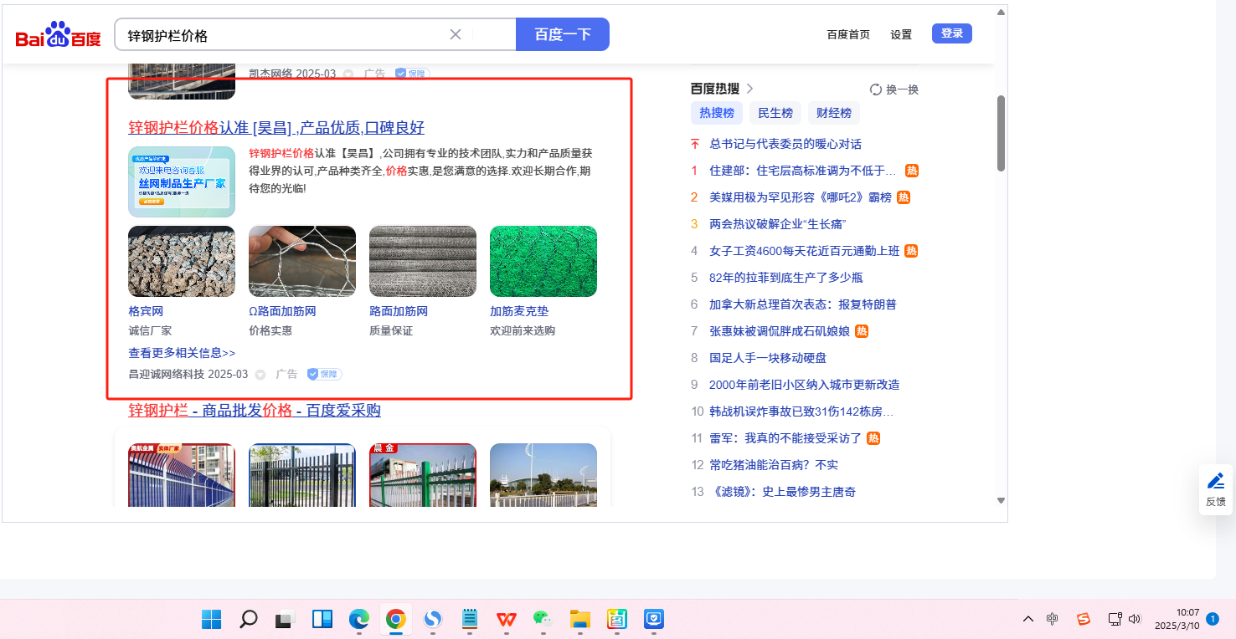
Task: Open hot search 女子工资4600每天花近百元通勤上班
Action: (804, 251)
